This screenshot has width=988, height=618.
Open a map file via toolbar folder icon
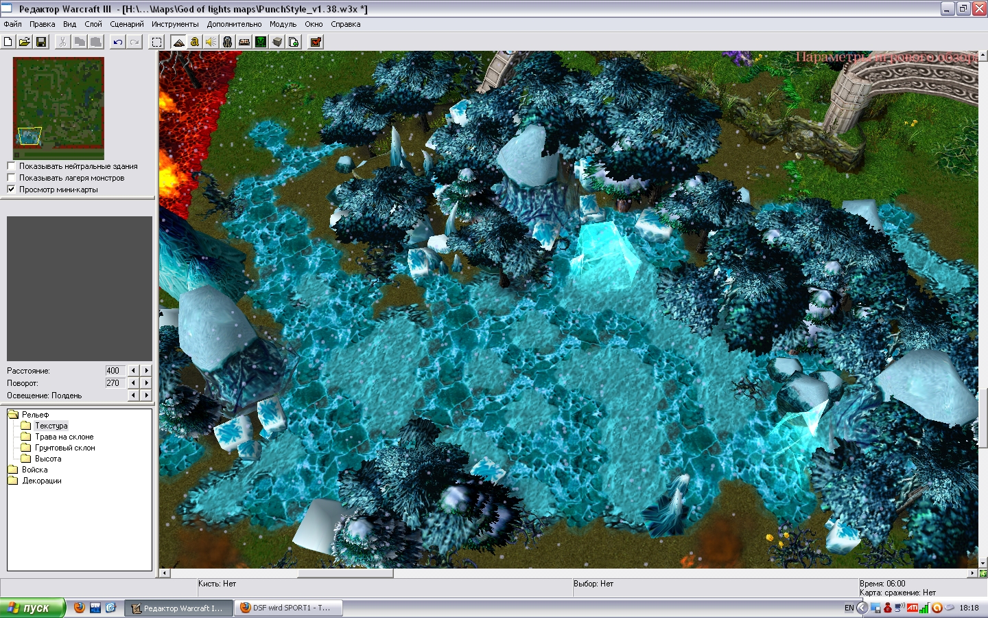click(x=24, y=42)
